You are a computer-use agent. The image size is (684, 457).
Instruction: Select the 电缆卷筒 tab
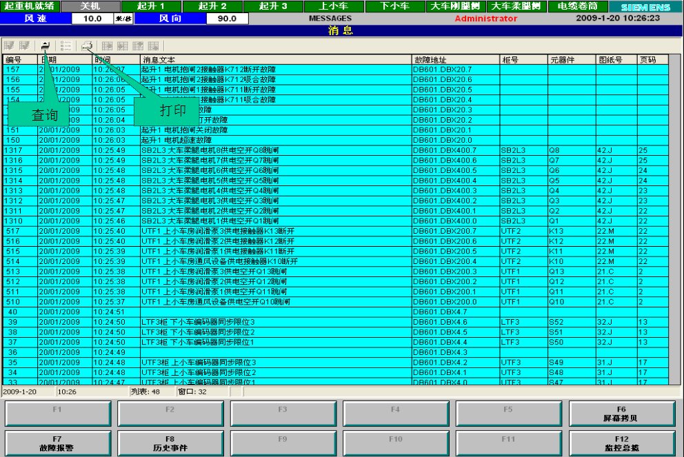tap(578, 6)
